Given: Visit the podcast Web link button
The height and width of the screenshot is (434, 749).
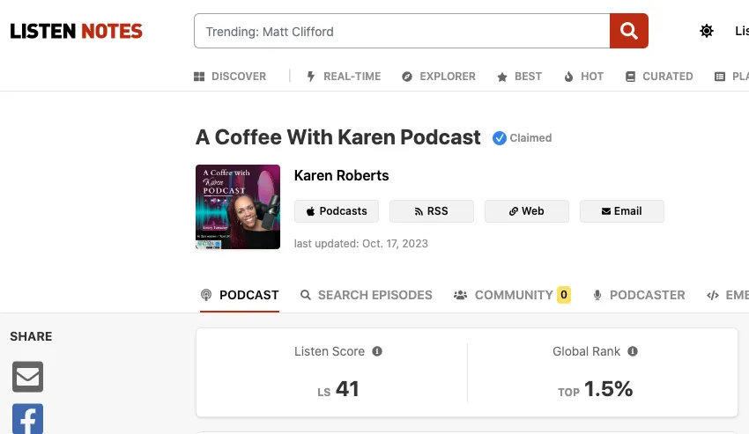Looking at the screenshot, I should (x=526, y=211).
